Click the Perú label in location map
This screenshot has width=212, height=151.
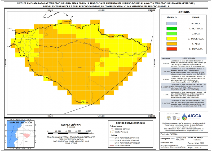coord(26,142)
